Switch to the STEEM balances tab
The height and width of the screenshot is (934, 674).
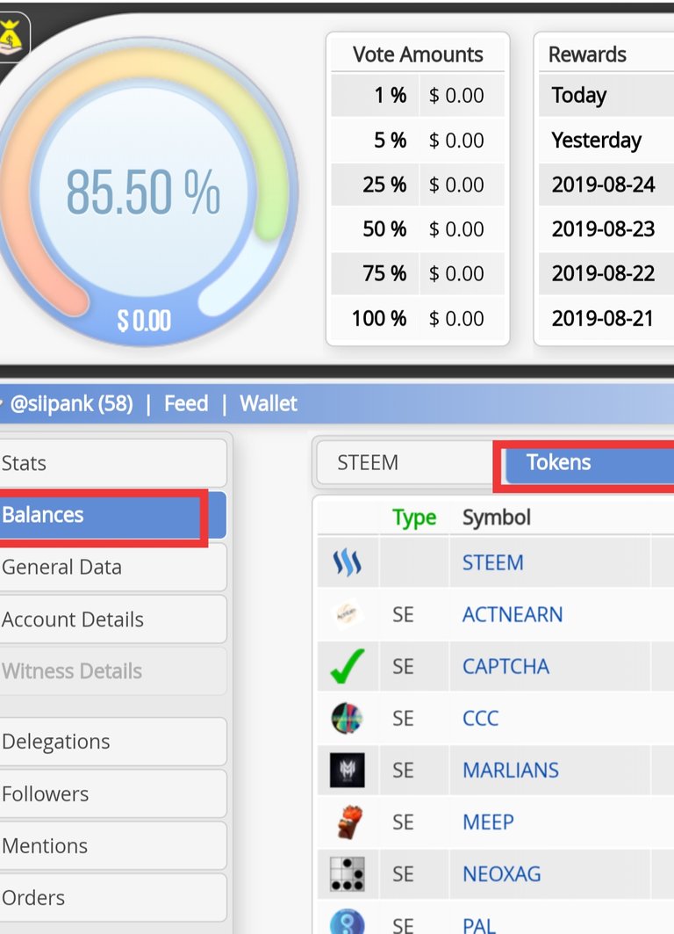[405, 462]
